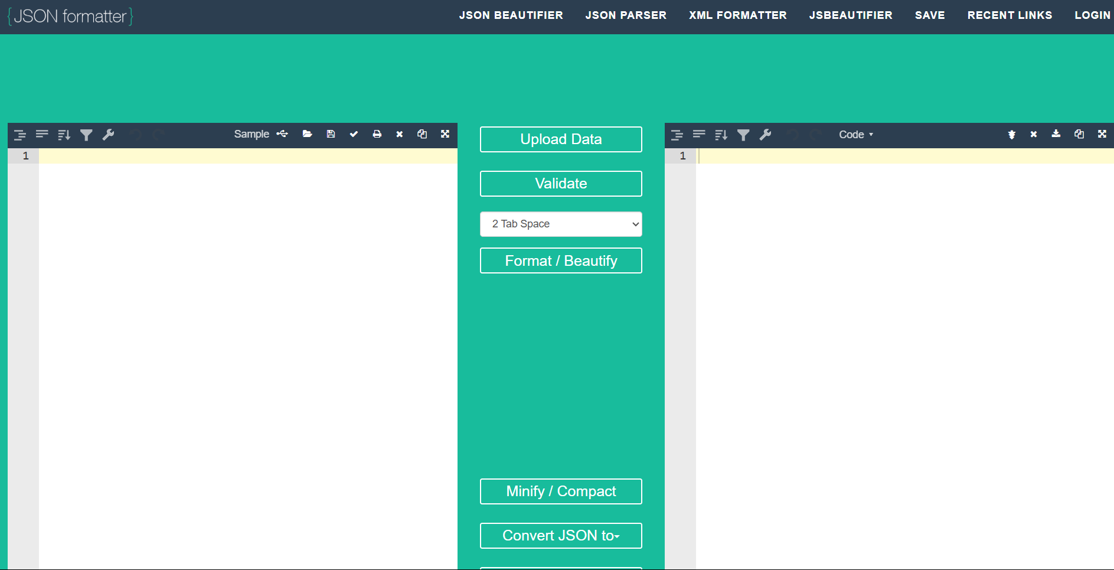Image resolution: width=1114 pixels, height=570 pixels.
Task: Open the JSON PARSER menu item
Action: click(x=626, y=15)
